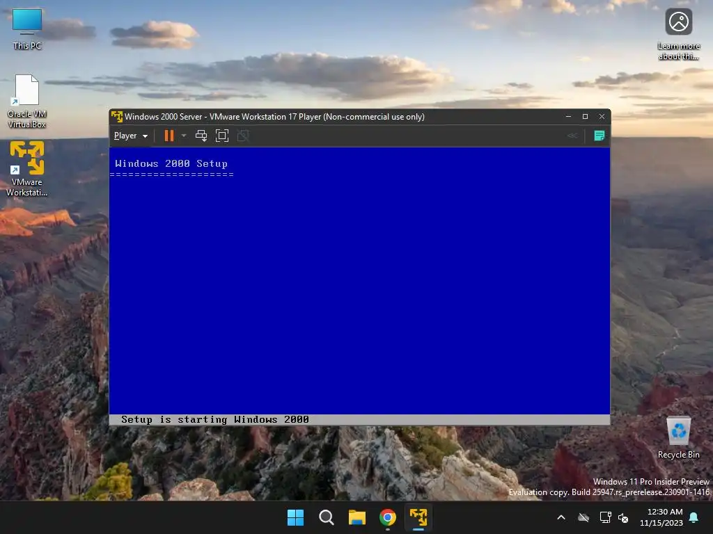Click the VMware window title text
This screenshot has width=713, height=534.
274,117
